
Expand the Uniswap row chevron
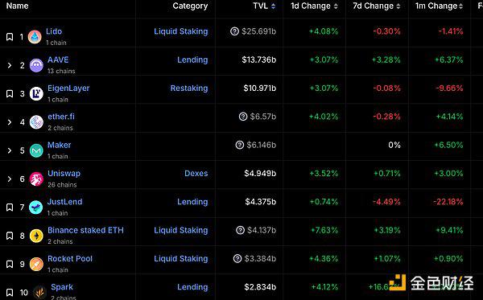[x=10, y=179]
